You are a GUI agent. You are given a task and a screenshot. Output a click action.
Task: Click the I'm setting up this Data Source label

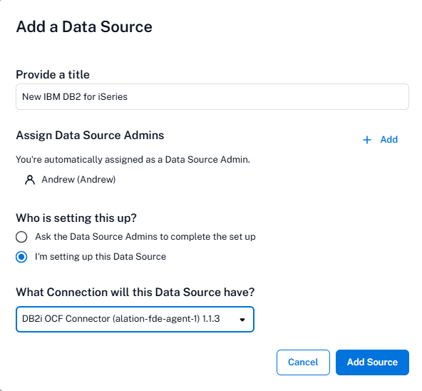pos(101,257)
